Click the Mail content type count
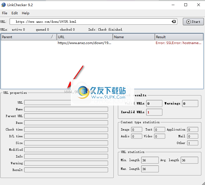The width and height of the screenshot is (205, 185). pyautogui.click(x=193, y=136)
